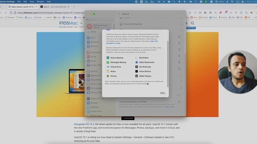Open the Giveaway bookmark folder
257x144 pixels.
tap(10, 17)
